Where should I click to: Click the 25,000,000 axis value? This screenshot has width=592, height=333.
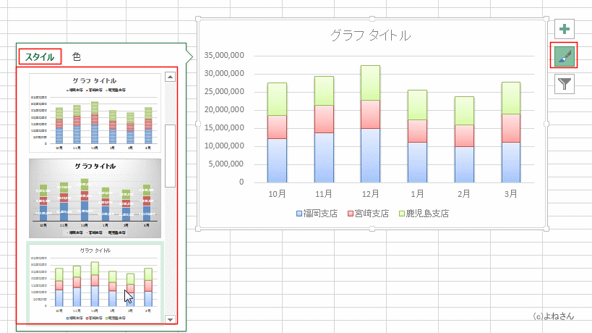pos(224,91)
